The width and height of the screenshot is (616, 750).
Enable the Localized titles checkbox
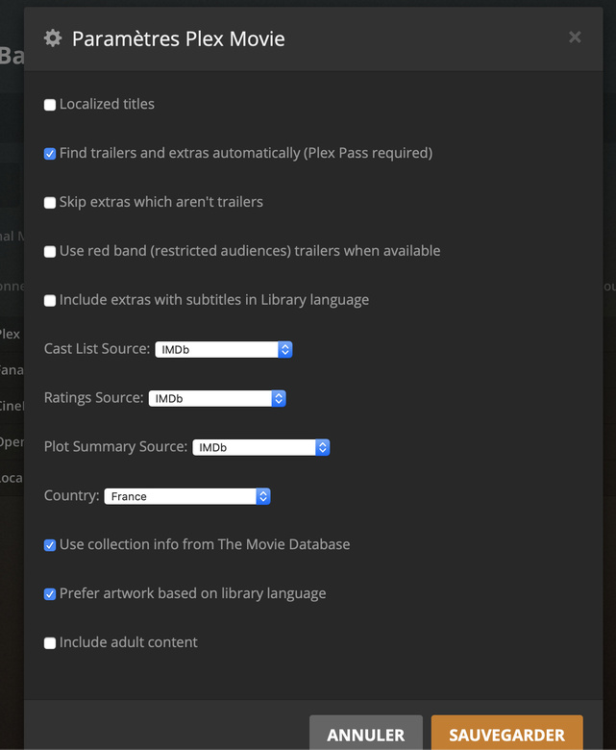coord(50,105)
